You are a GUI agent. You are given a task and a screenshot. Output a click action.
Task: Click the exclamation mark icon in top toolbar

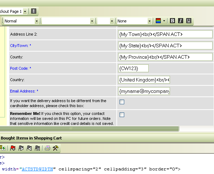33,11
